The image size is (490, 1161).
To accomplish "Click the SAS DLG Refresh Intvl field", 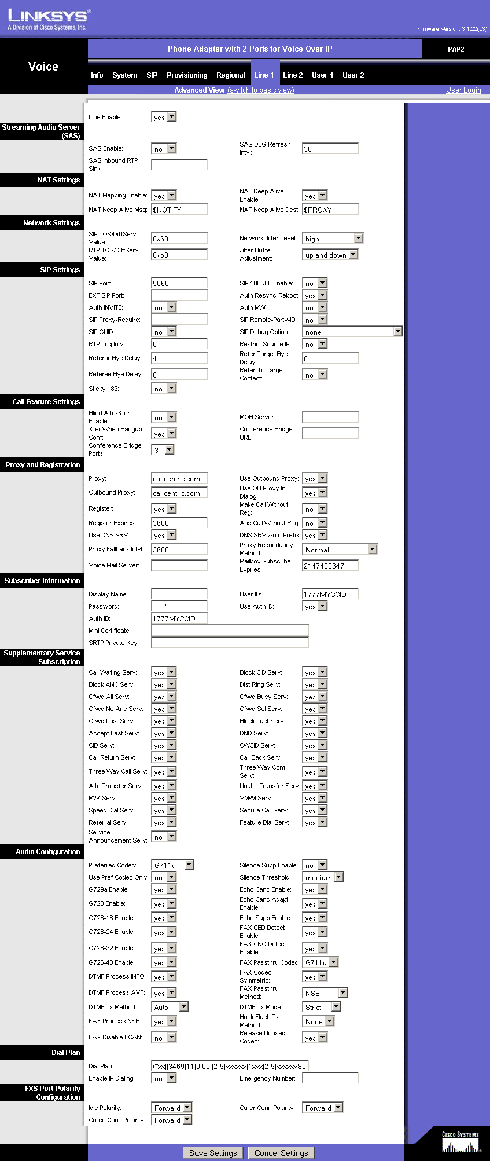I will 330,149.
